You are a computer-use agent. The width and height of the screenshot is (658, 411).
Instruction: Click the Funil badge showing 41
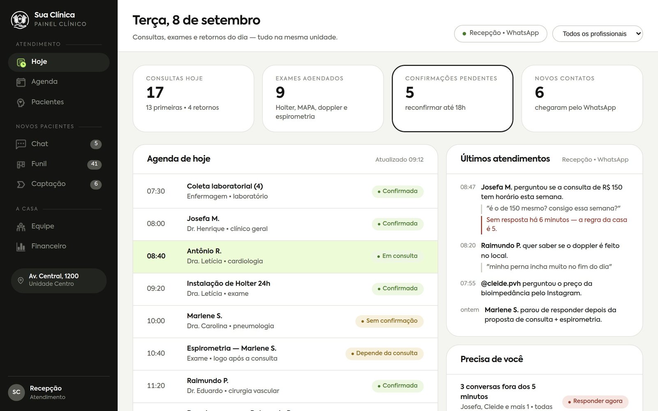[94, 164]
